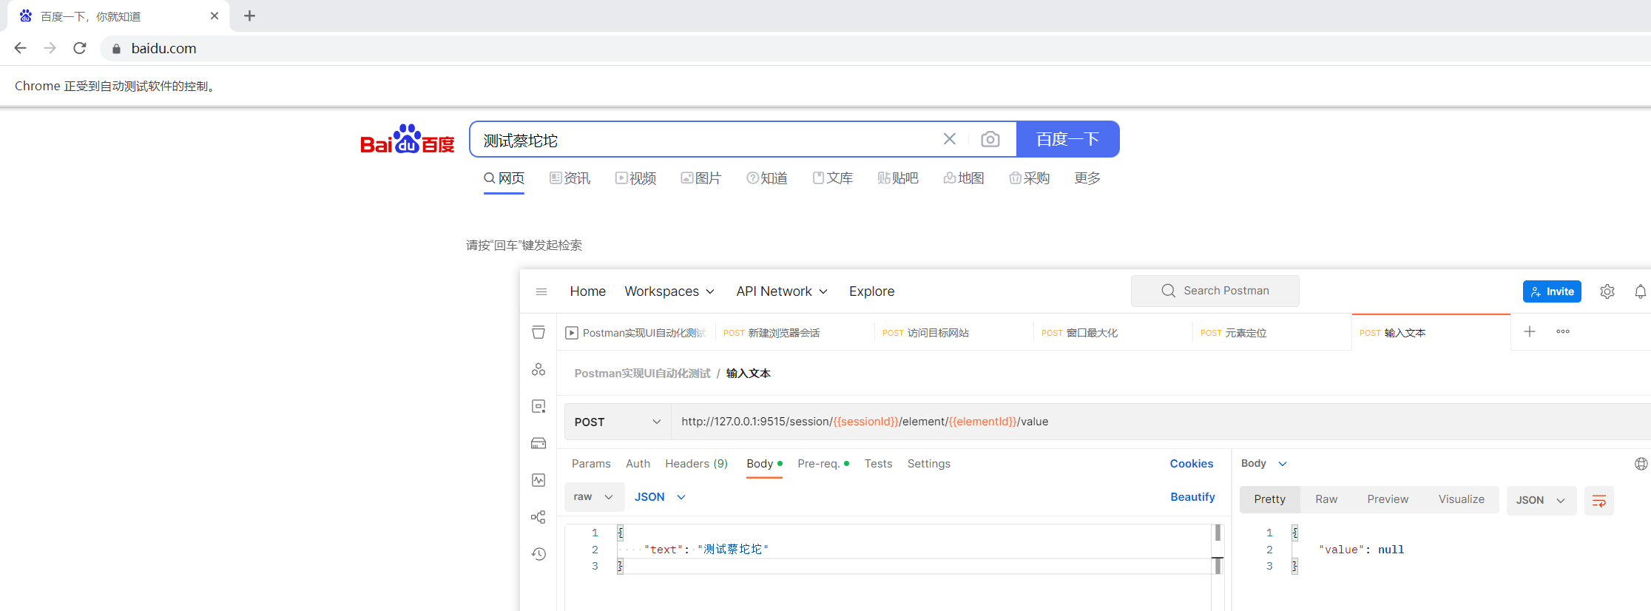Switch to POST 元素定位 tab
Image resolution: width=1651 pixels, height=611 pixels.
pos(1233,333)
